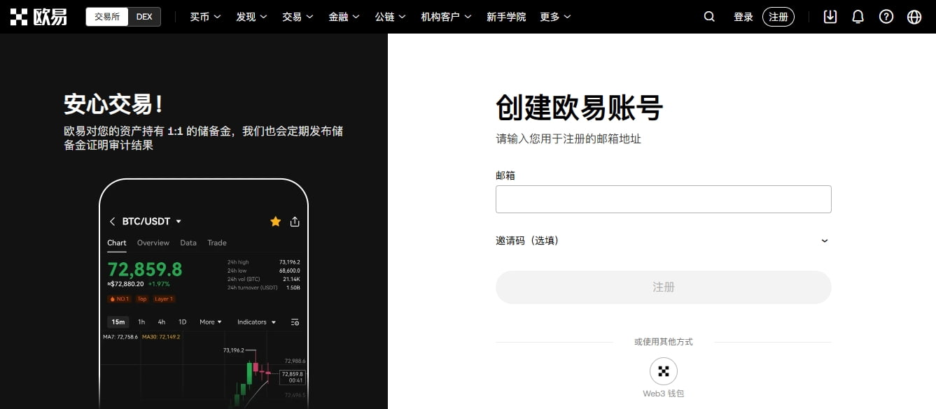The height and width of the screenshot is (409, 936).
Task: Click the OKX (欧易) logo
Action: point(39,16)
